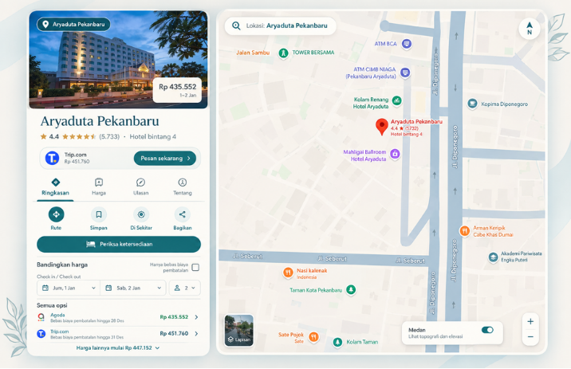
Task: Toggle the Medan terrain switch
Action: [487, 330]
